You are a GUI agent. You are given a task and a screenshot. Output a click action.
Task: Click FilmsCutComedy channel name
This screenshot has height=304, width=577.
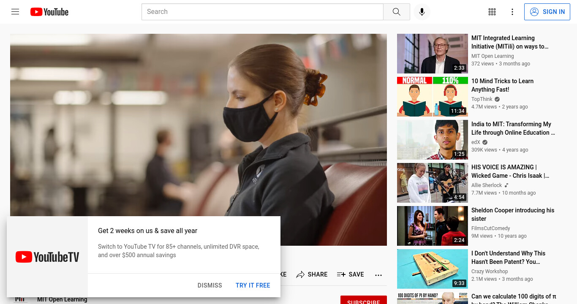(491, 228)
